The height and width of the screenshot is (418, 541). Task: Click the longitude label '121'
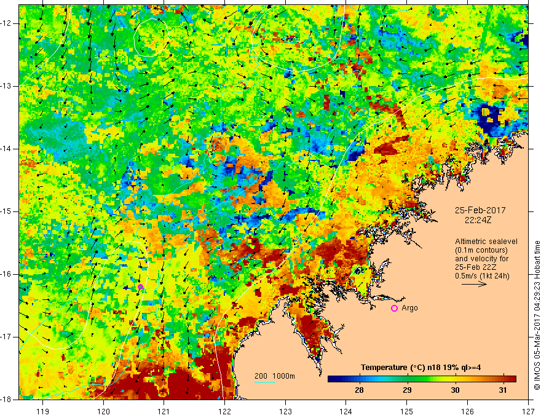click(164, 411)
